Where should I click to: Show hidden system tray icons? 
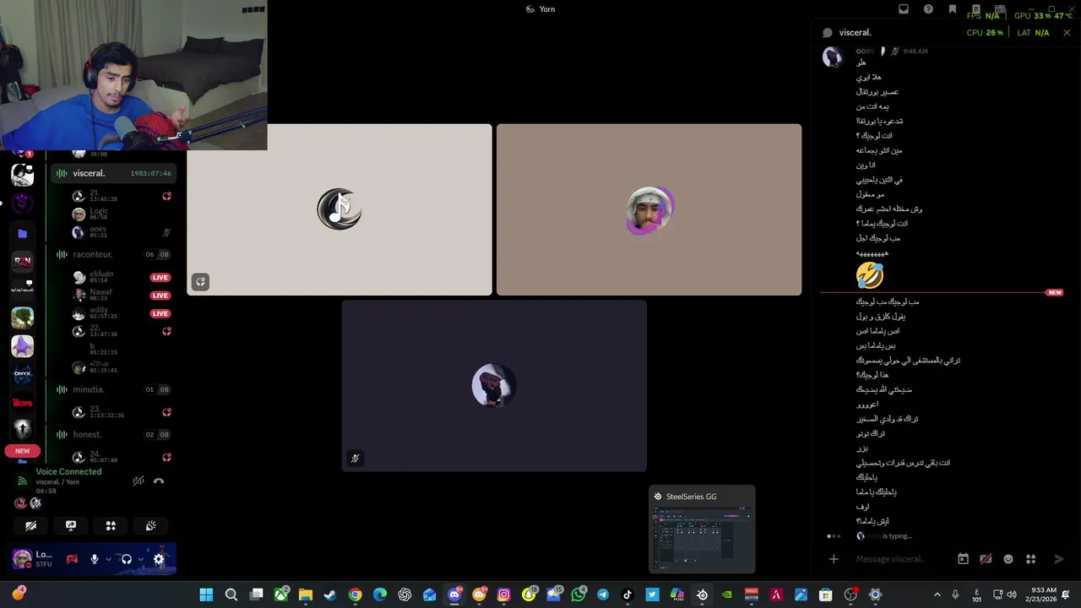click(x=937, y=594)
